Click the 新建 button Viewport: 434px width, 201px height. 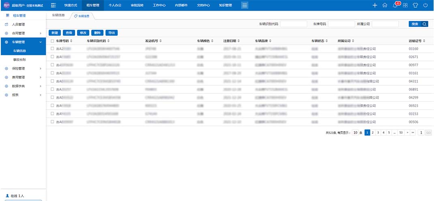tap(55, 32)
